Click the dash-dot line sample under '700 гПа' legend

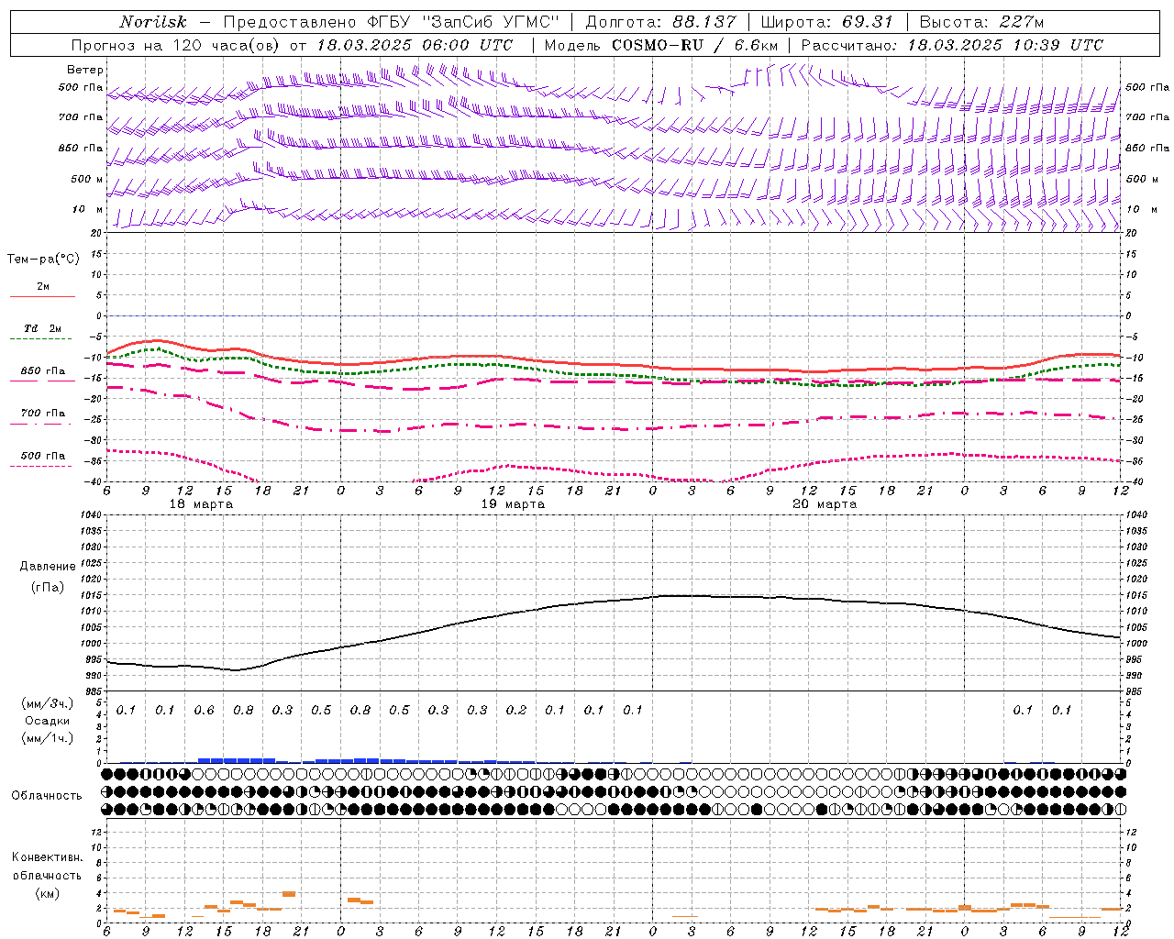tap(41, 425)
